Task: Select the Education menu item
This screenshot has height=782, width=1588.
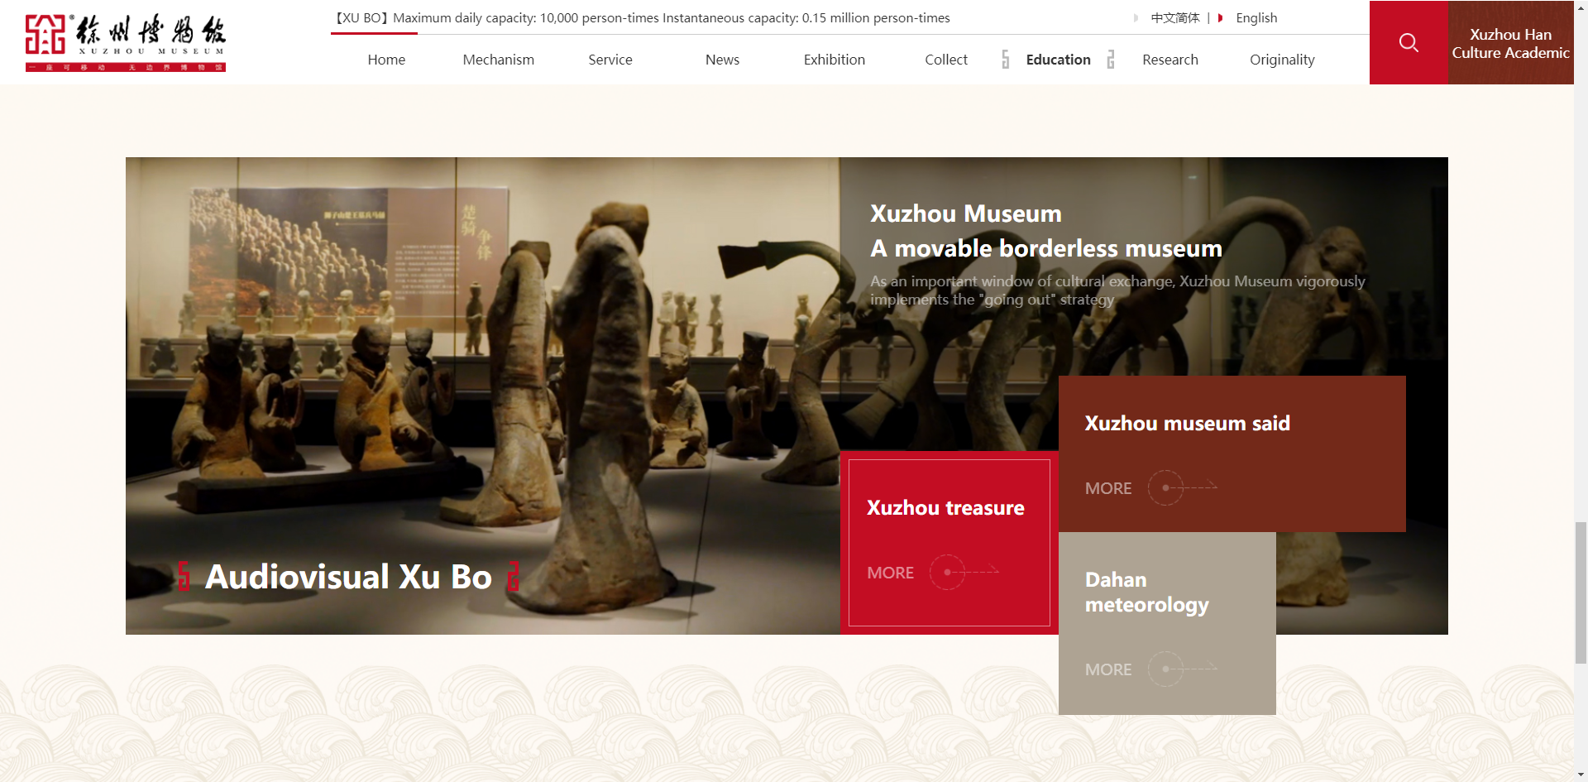Action: (x=1058, y=60)
